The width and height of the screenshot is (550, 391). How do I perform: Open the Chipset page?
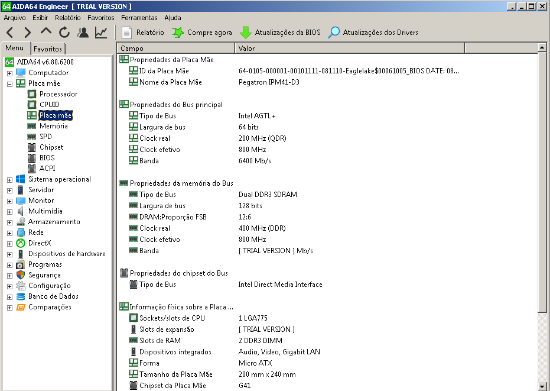click(51, 147)
